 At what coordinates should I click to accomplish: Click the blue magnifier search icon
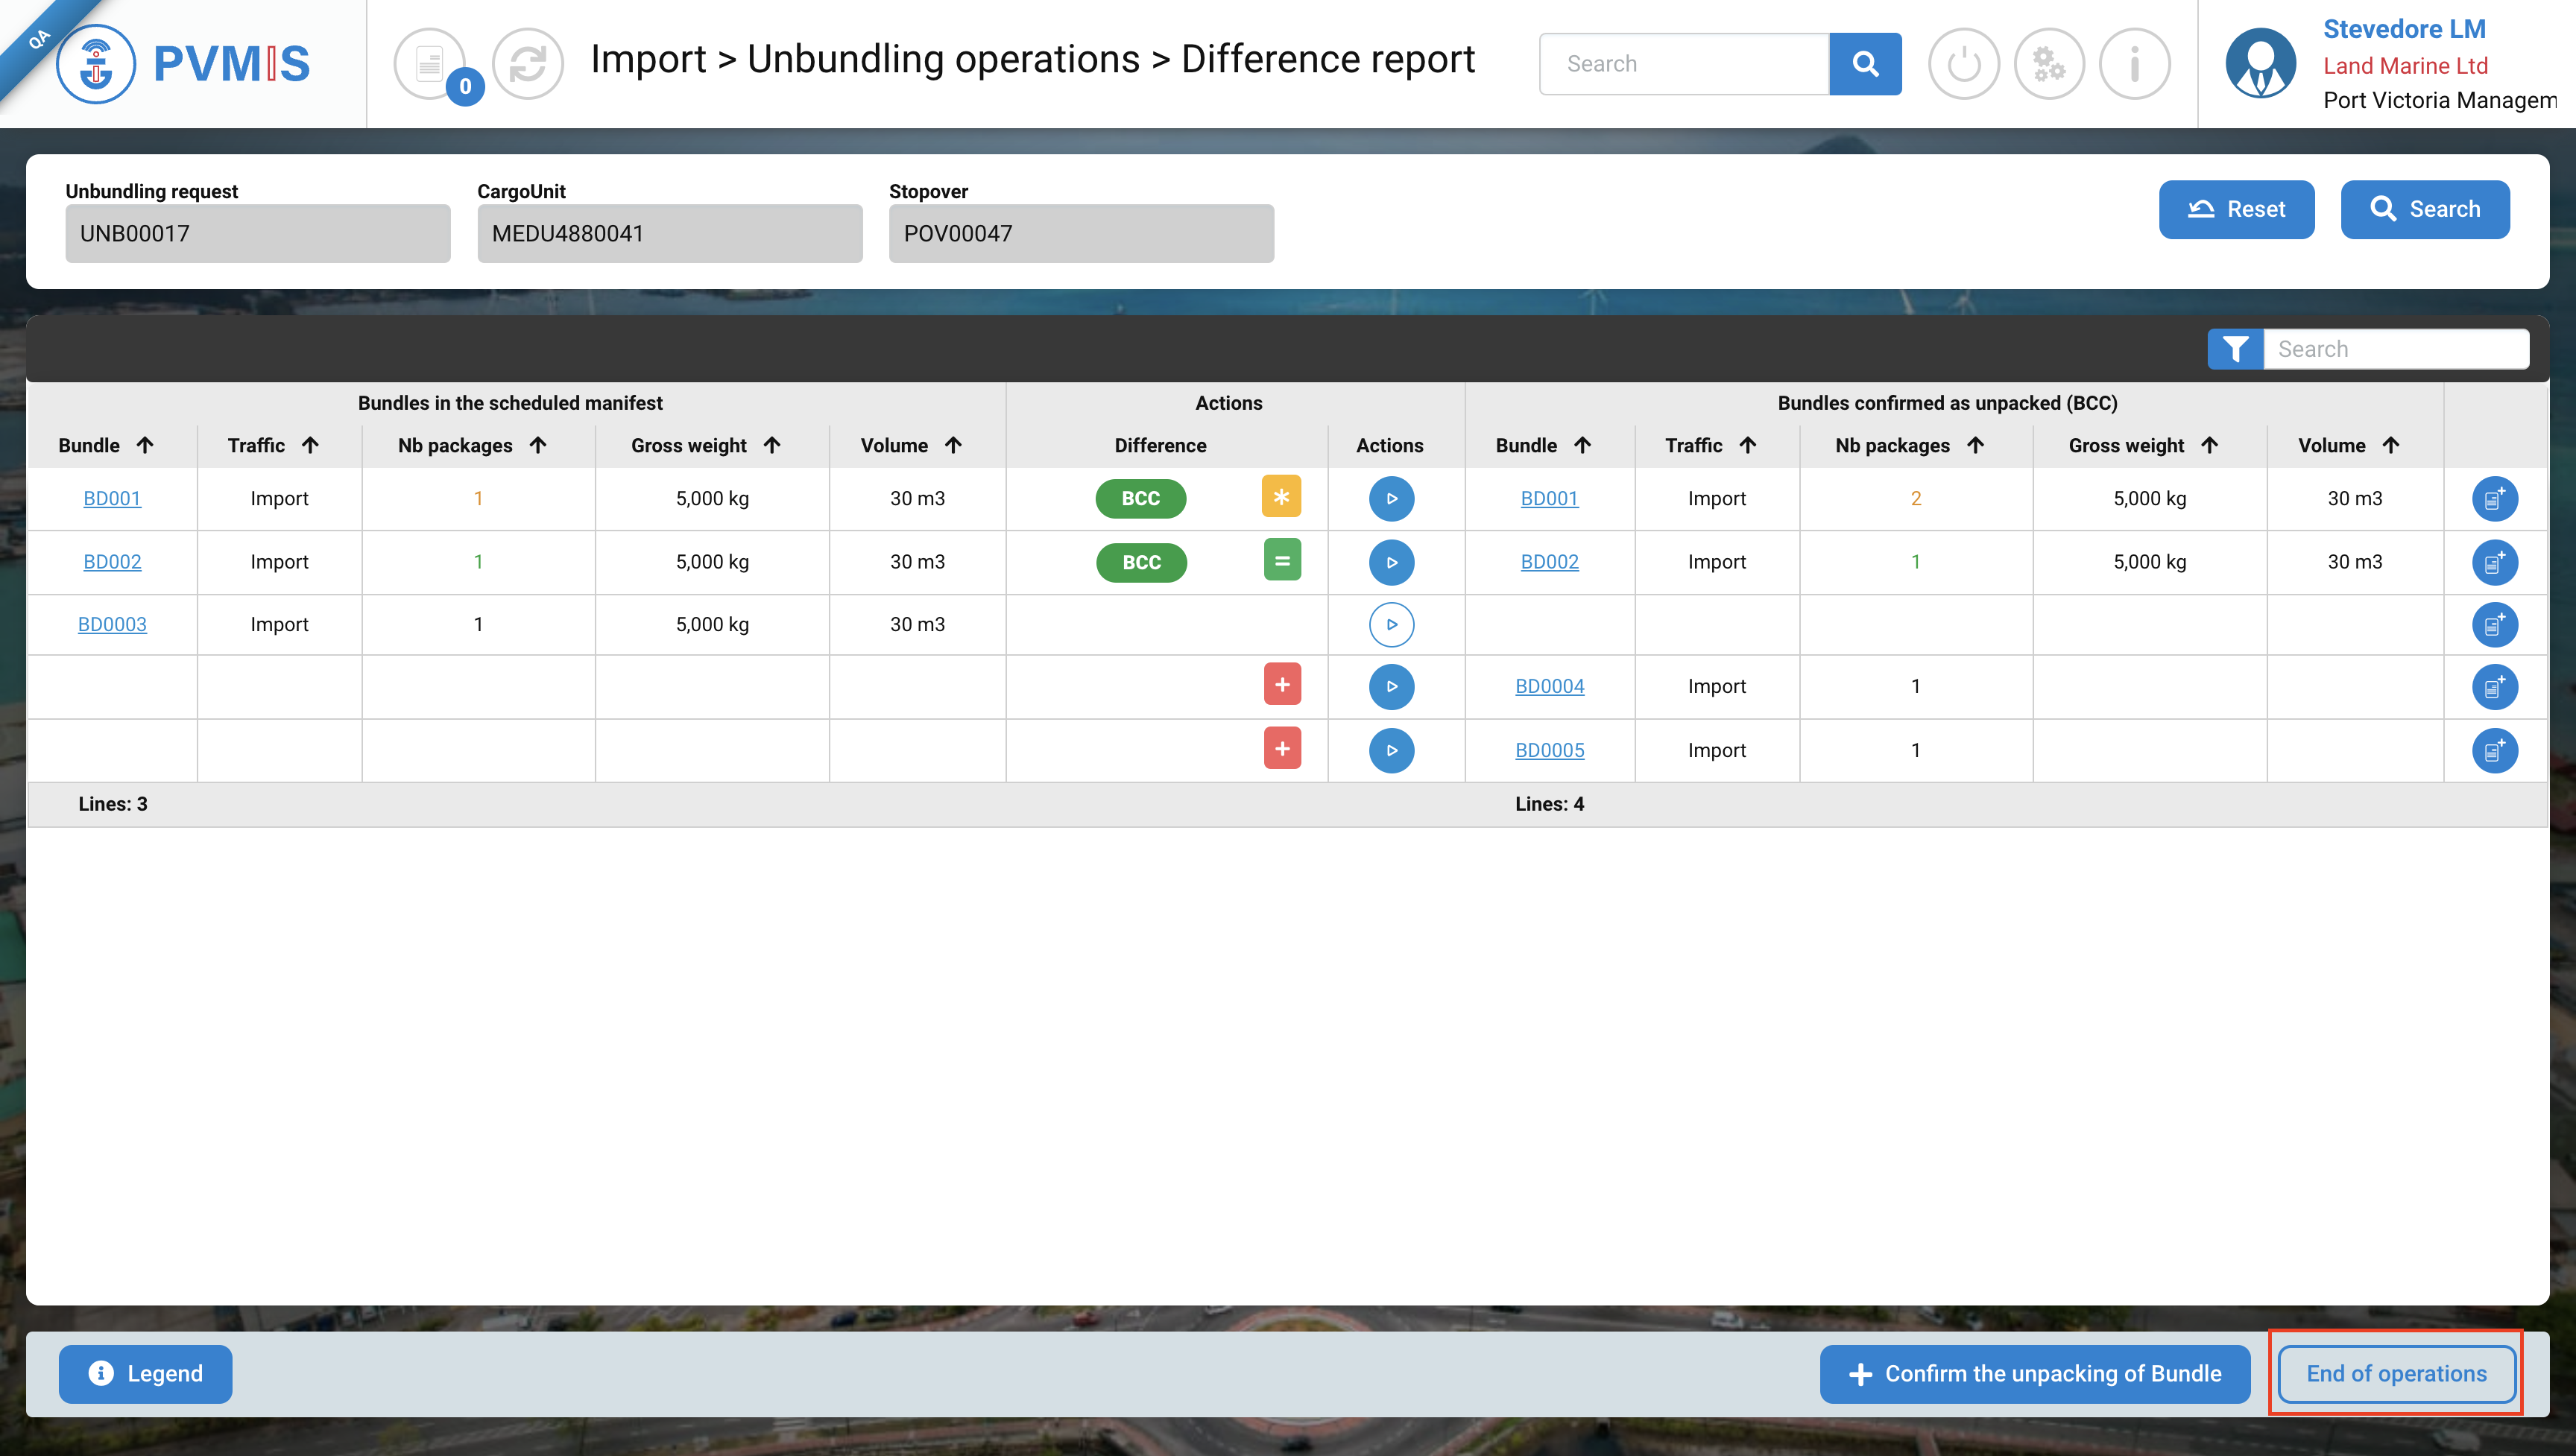[1865, 64]
